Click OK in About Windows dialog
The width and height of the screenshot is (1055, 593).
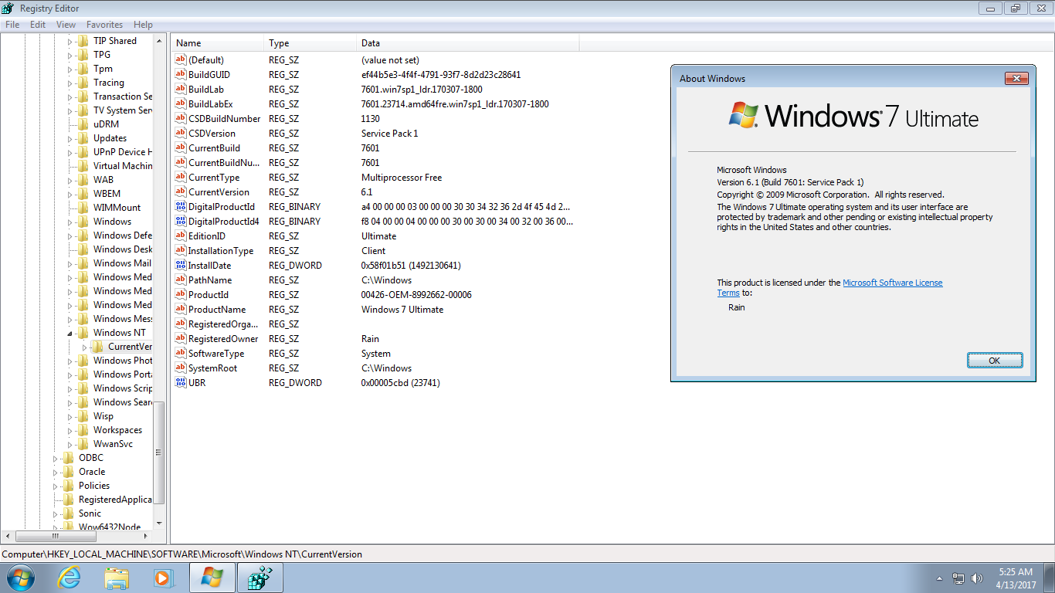995,361
